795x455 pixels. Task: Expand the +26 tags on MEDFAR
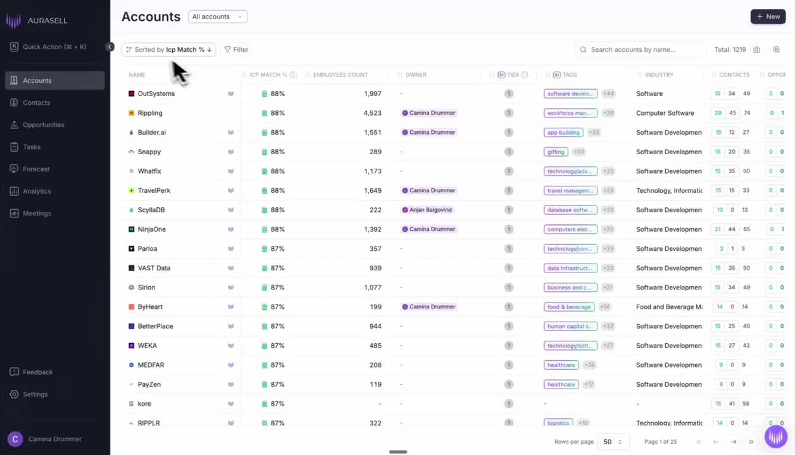589,365
